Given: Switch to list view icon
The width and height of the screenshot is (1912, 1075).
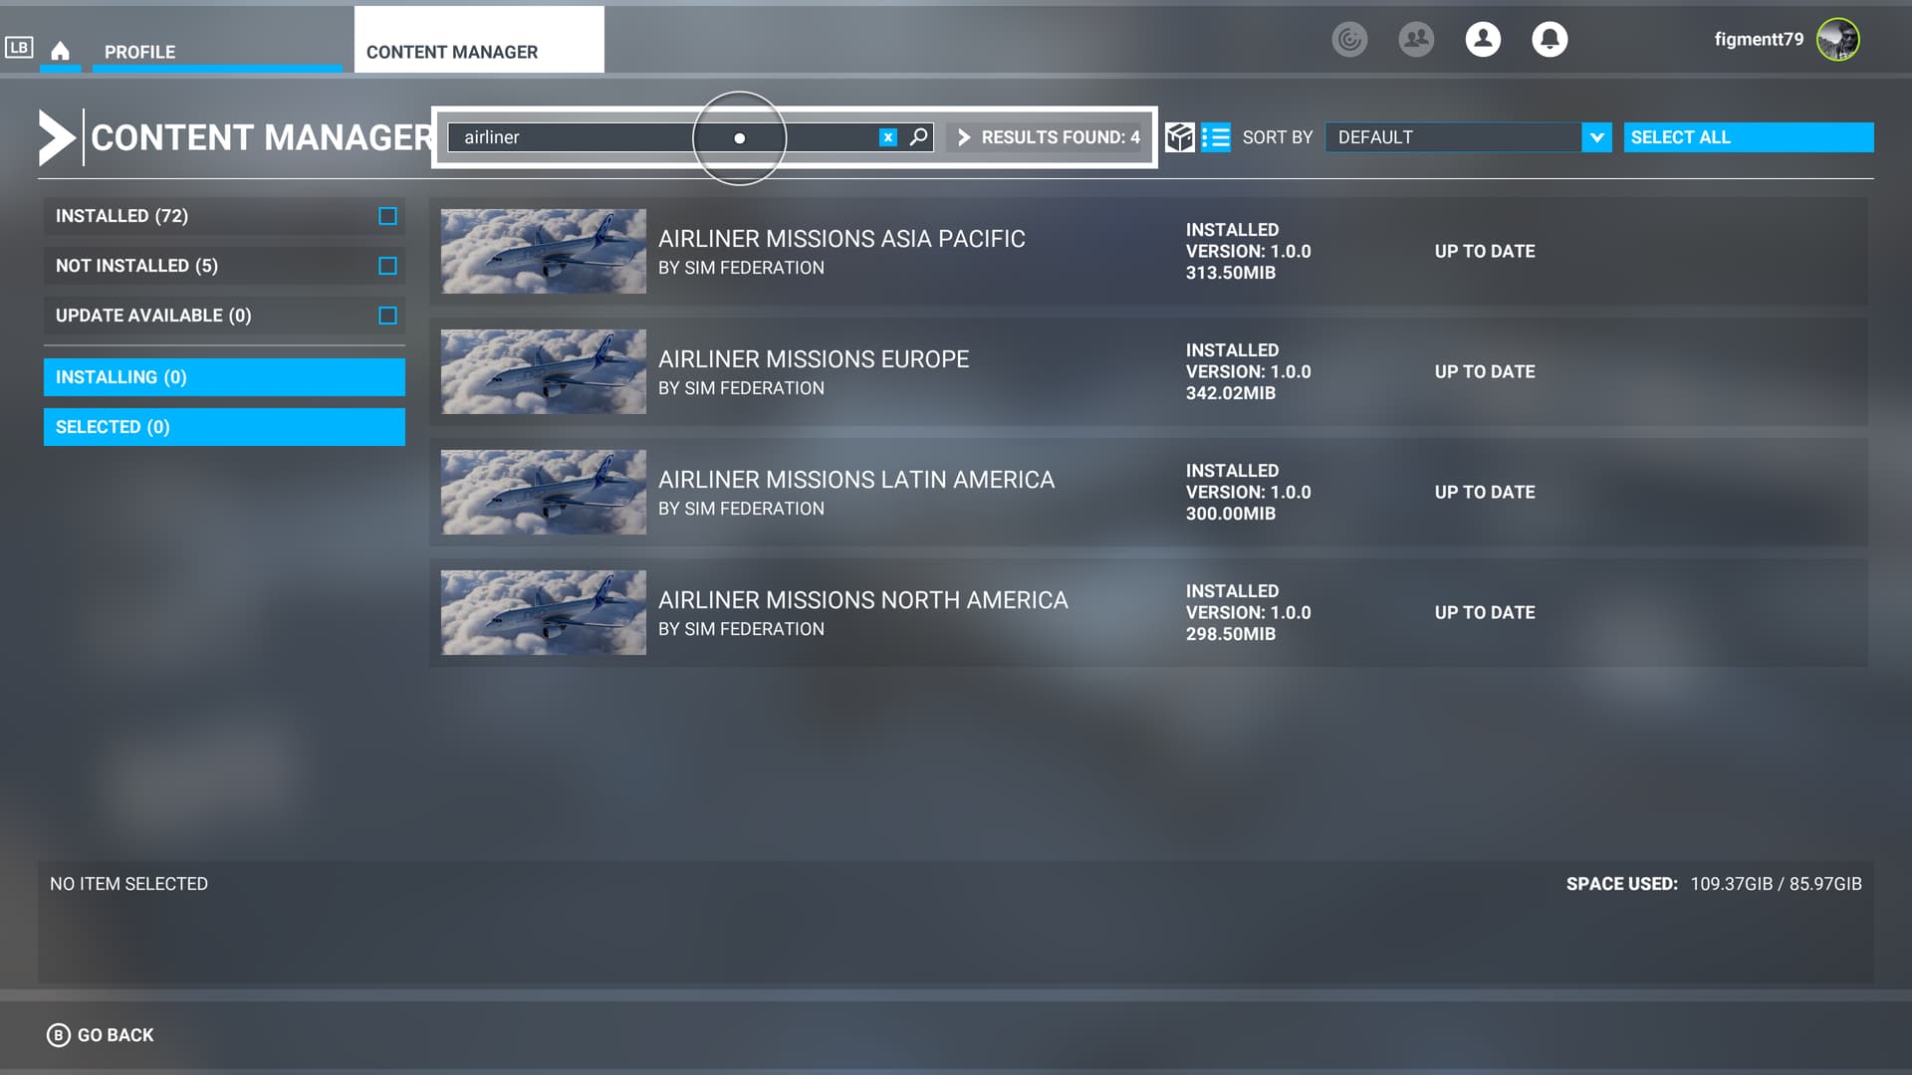Looking at the screenshot, I should click(1216, 137).
